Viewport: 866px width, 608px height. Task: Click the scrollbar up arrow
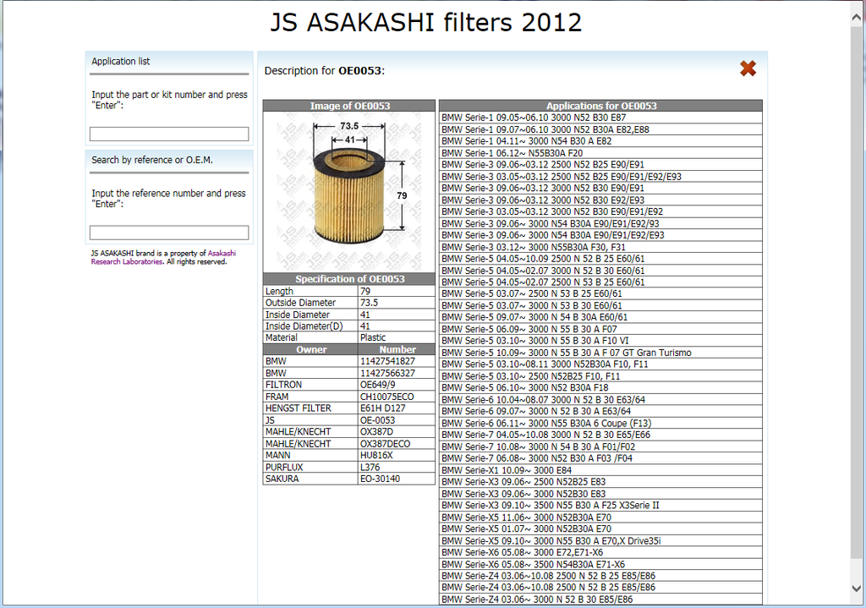857,18
